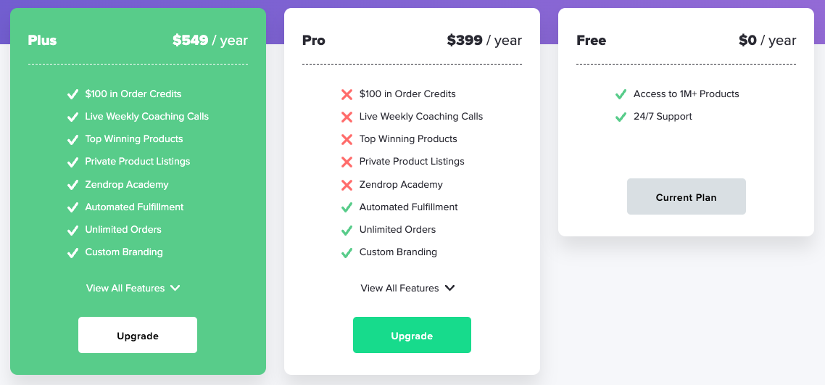The width and height of the screenshot is (825, 385).
Task: Click the green check beside Pro Automated Fulfillment
Action: click(x=347, y=207)
